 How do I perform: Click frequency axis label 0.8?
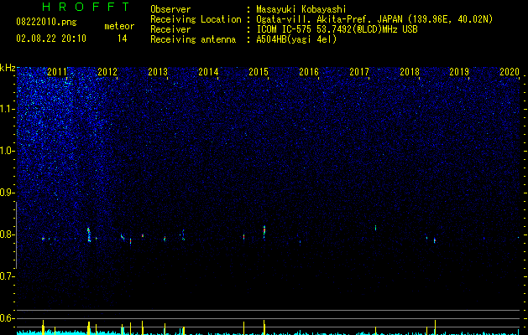[x=8, y=234]
